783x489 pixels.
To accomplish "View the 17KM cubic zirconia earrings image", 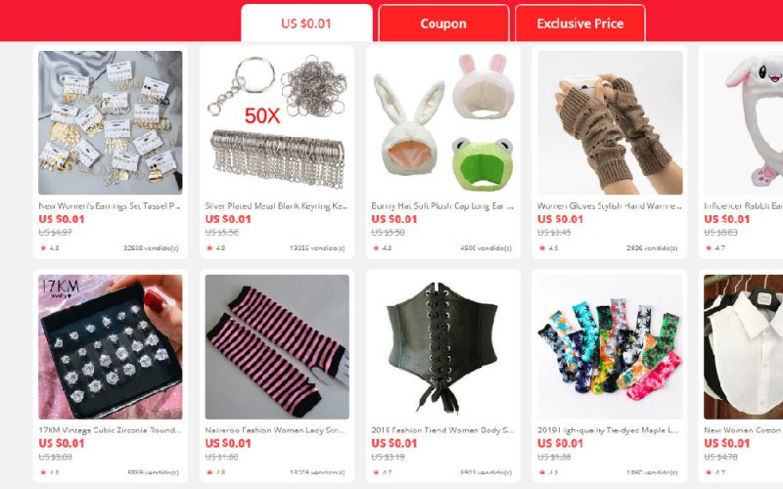I will tap(111, 347).
